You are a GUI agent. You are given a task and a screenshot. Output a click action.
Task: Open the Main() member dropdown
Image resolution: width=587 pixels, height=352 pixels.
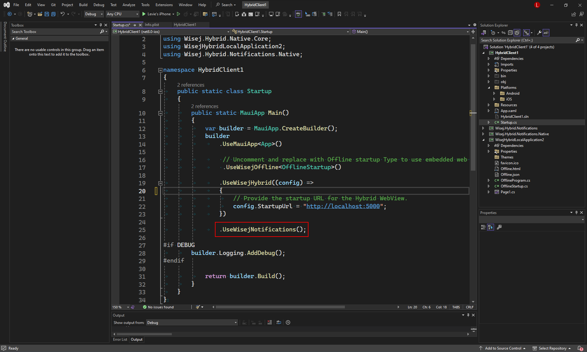pos(410,32)
